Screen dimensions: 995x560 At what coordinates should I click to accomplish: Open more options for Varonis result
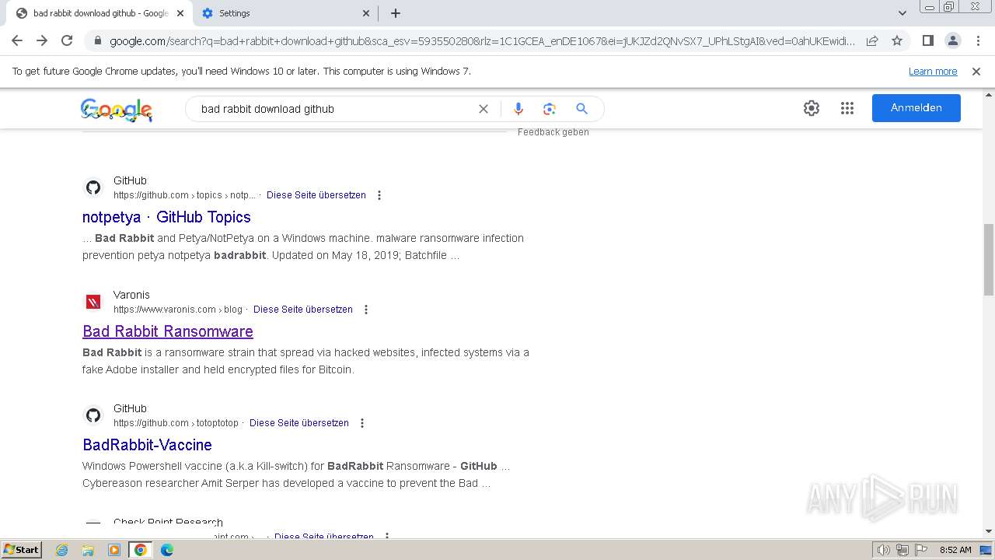click(x=366, y=310)
